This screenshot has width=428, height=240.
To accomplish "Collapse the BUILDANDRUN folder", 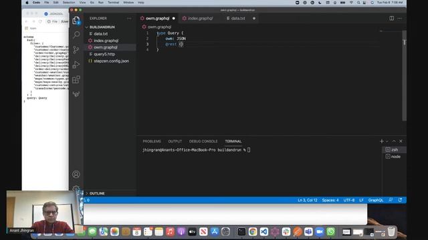I will [x=102, y=27].
